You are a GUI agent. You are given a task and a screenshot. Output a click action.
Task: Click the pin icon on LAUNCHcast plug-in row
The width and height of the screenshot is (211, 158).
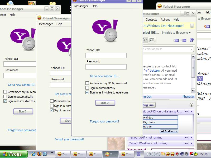pyautogui.click(x=186, y=111)
